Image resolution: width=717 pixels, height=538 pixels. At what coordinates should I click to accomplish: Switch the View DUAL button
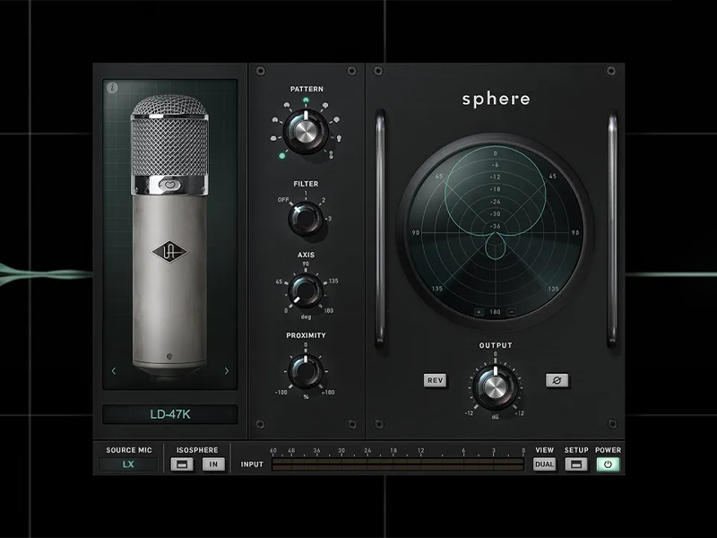(x=544, y=464)
